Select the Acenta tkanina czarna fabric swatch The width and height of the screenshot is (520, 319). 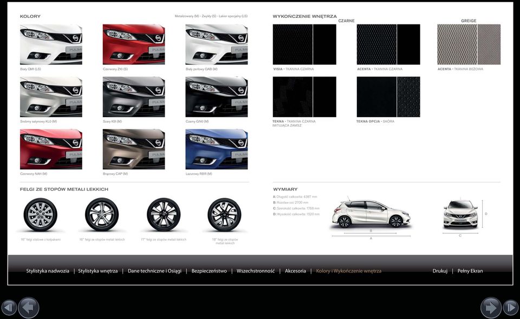pyautogui.click(x=388, y=44)
